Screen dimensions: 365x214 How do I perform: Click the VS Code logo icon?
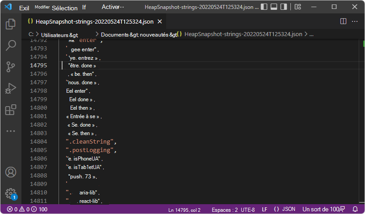coord(8,7)
